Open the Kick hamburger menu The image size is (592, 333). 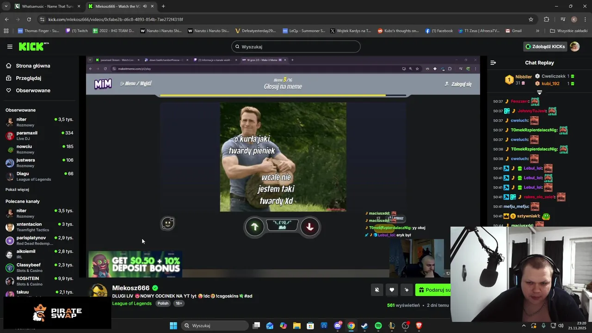pyautogui.click(x=10, y=47)
